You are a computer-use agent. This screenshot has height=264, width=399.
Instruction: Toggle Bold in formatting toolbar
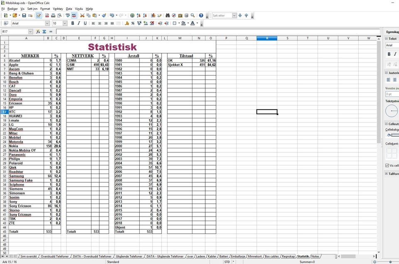tap(72, 23)
